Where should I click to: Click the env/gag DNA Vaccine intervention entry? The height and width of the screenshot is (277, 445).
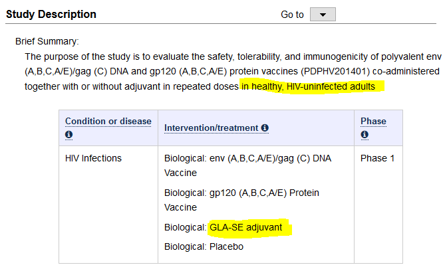[x=247, y=165]
